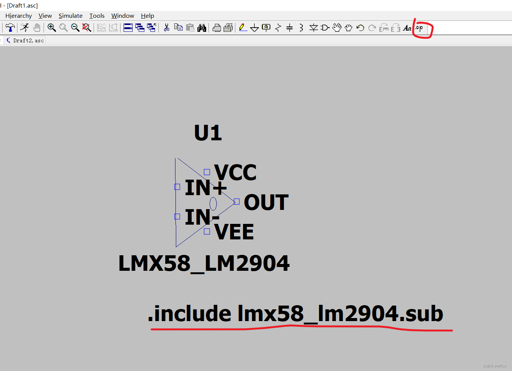Select the Drag closed-hand tool

pos(349,28)
